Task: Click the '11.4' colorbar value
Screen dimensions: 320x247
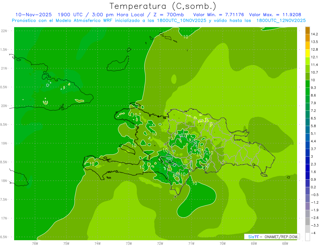Action: pos(314,65)
